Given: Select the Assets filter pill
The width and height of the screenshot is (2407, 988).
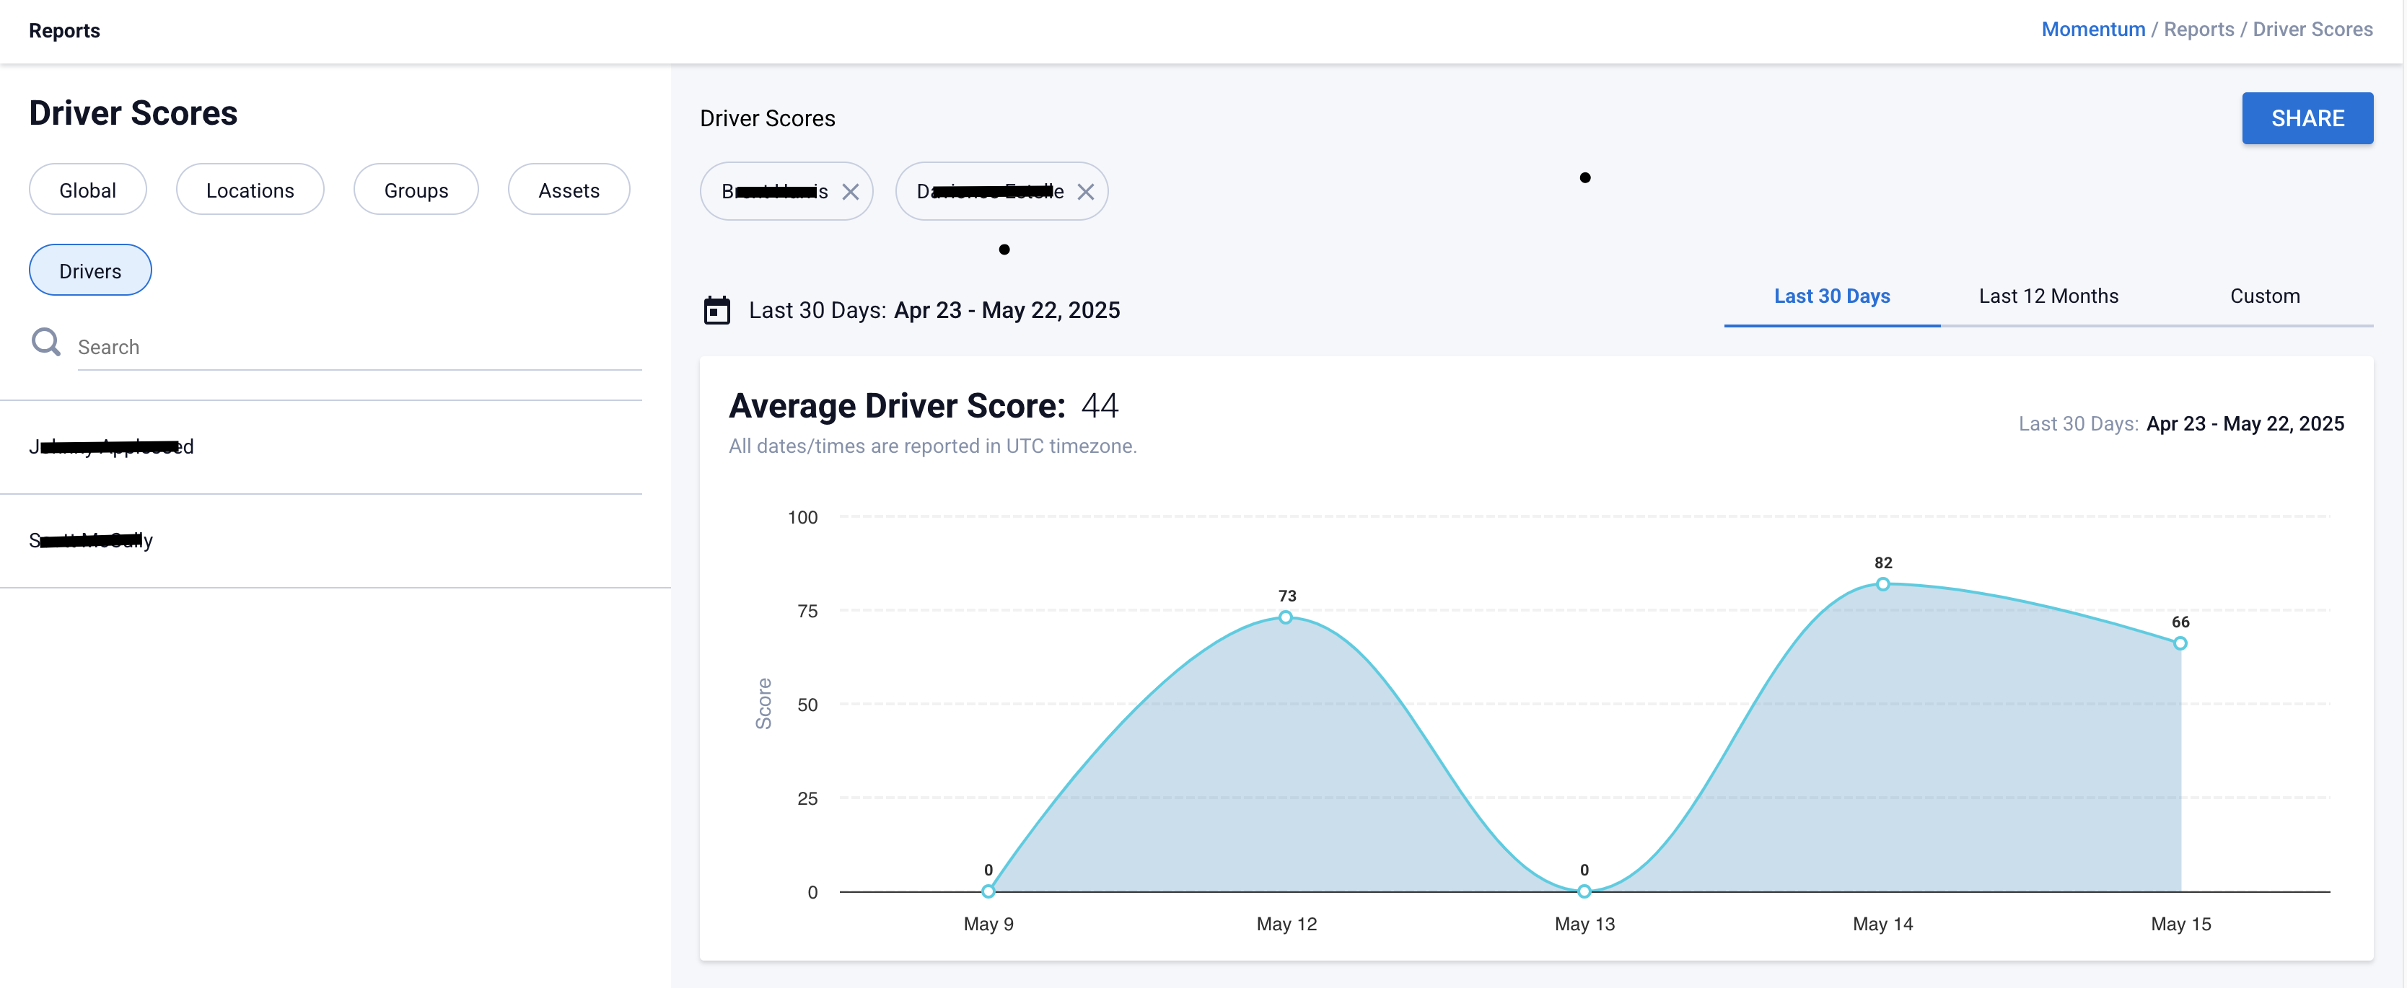Looking at the screenshot, I should click(x=568, y=190).
